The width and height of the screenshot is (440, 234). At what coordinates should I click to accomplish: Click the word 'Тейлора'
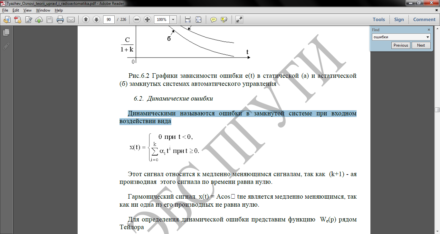coord(131,228)
